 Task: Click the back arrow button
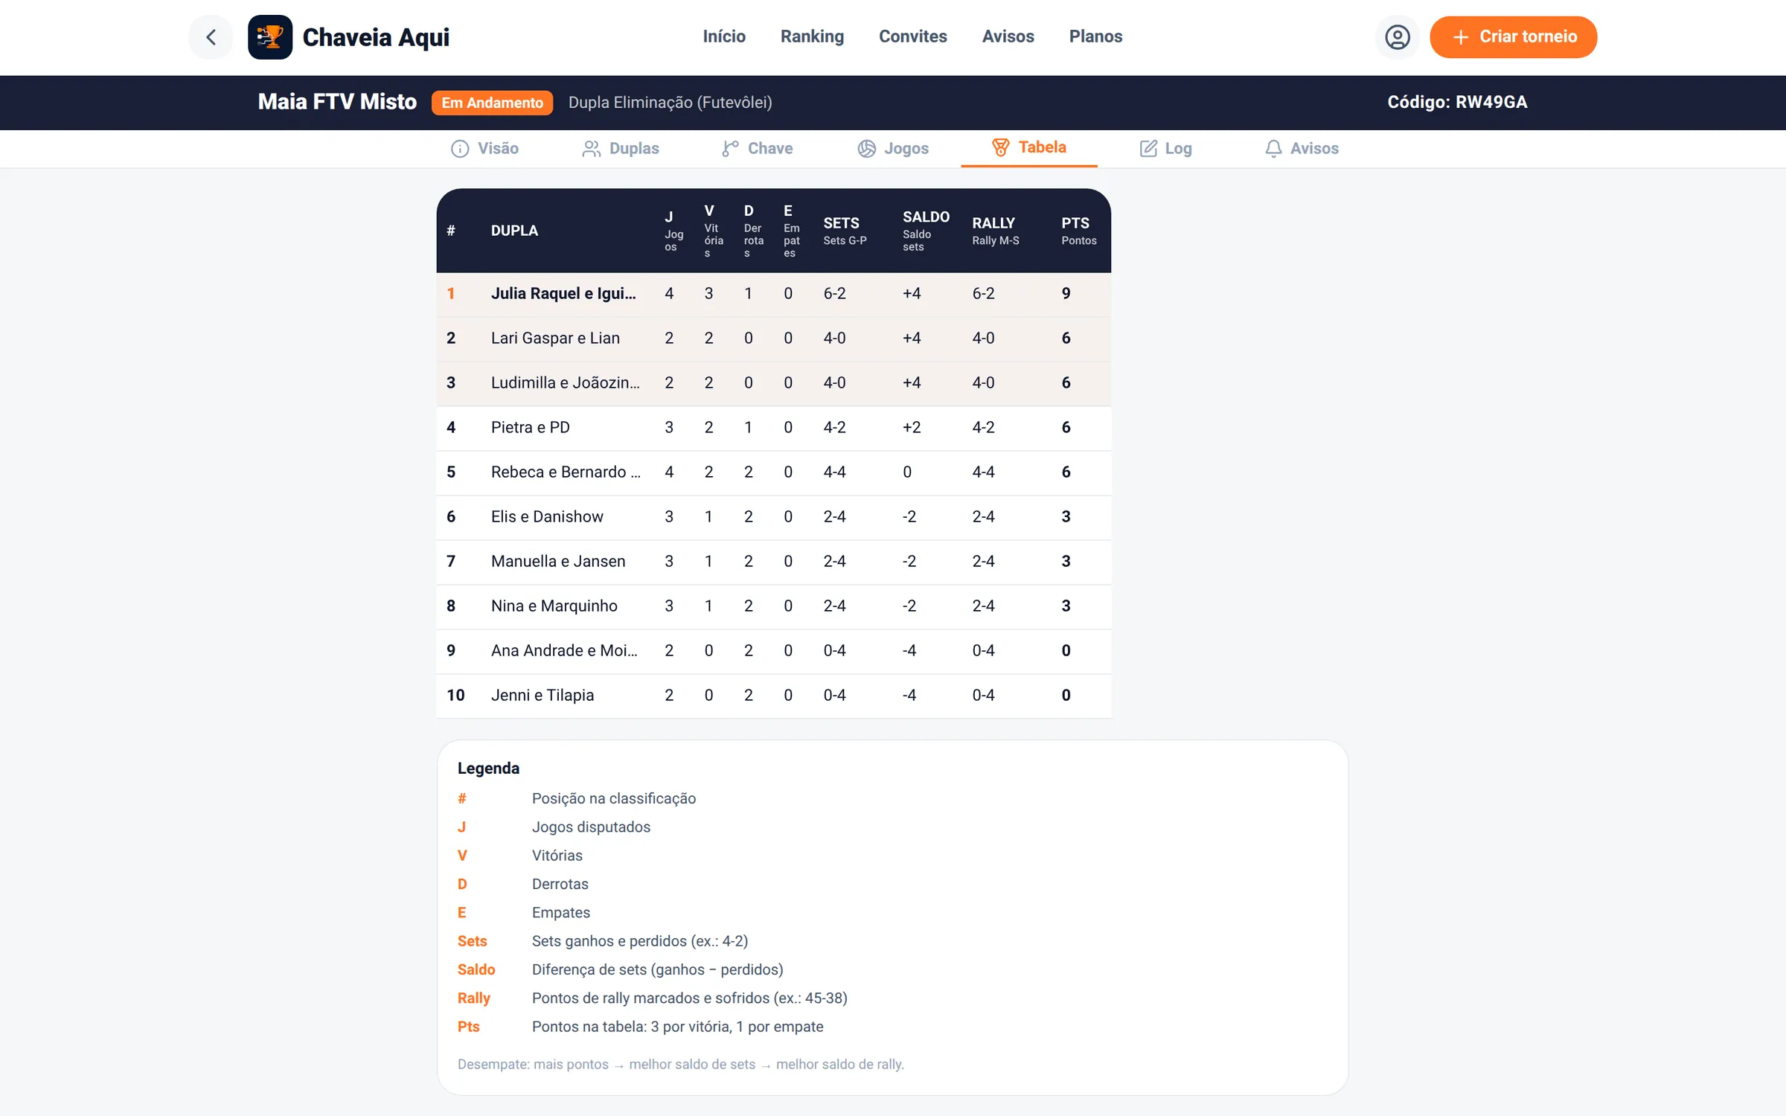pos(211,36)
